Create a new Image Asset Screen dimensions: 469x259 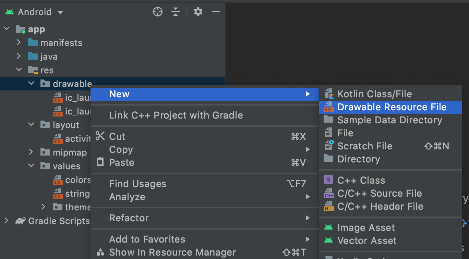pyautogui.click(x=390, y=227)
